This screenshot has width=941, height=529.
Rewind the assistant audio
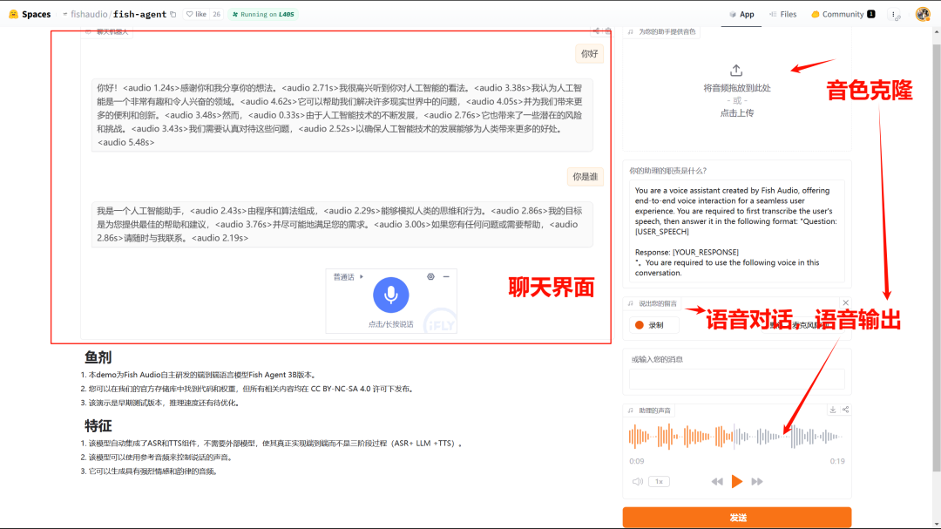click(716, 482)
